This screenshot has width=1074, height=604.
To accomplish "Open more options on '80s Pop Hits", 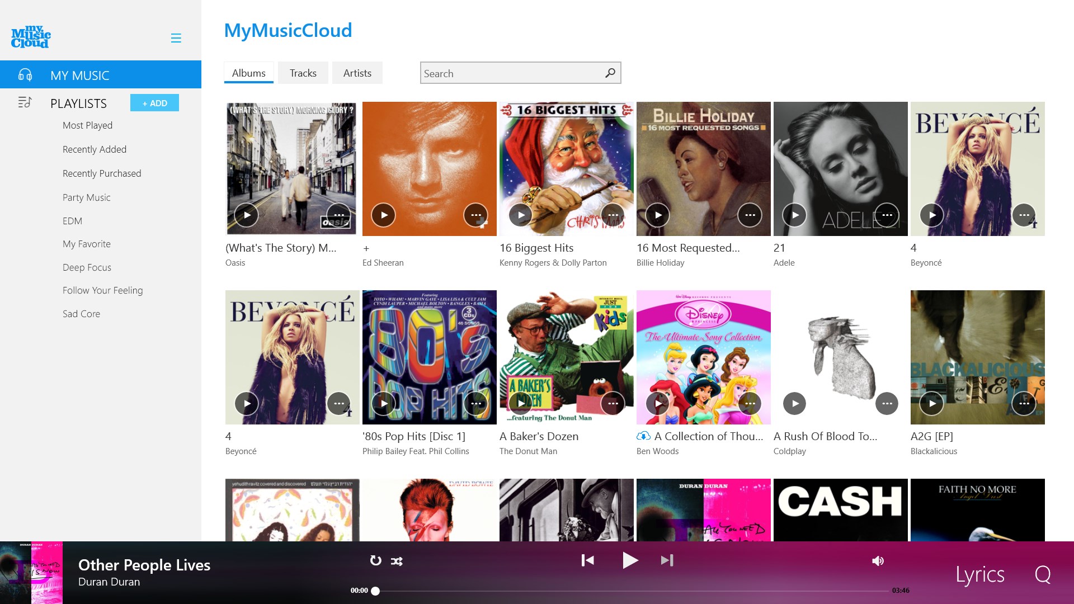I will (x=475, y=403).
